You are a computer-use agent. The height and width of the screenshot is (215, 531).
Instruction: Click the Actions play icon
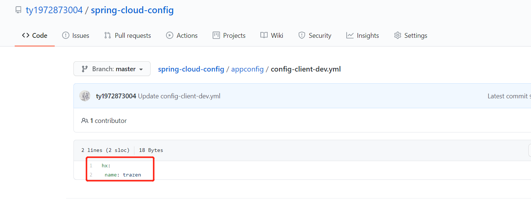coord(170,36)
